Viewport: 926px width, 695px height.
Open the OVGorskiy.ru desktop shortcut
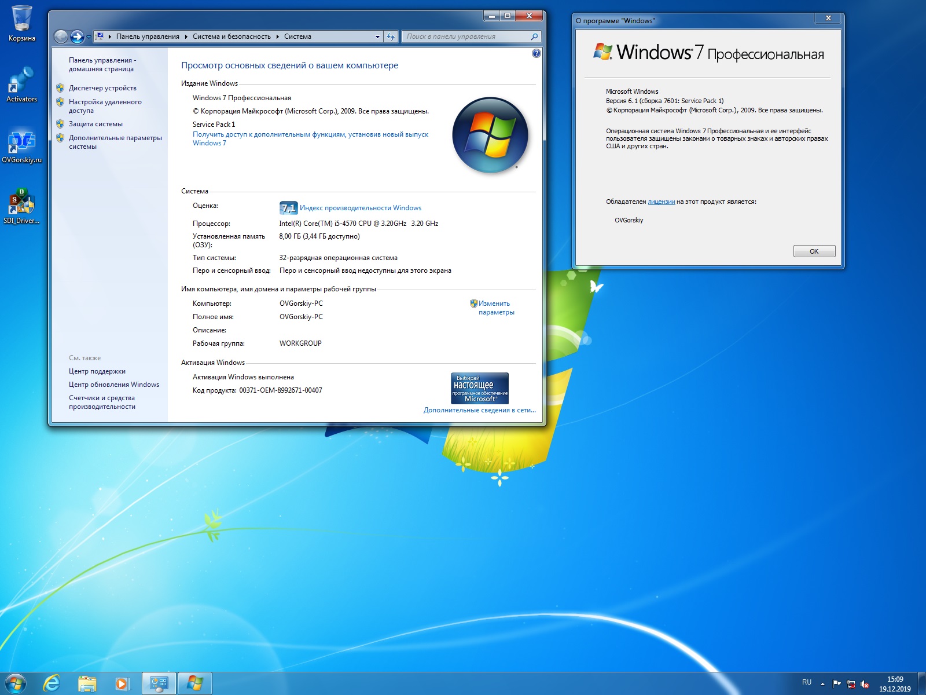tap(21, 146)
